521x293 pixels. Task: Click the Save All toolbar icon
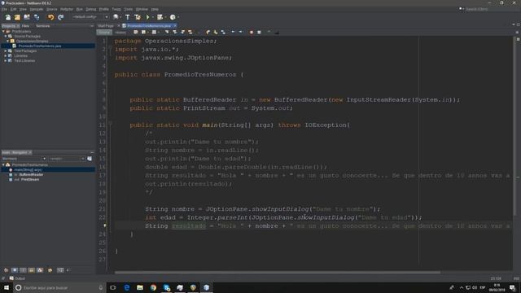(37, 17)
